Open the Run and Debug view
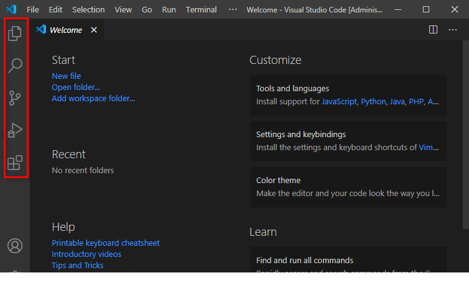The height and width of the screenshot is (283, 469). tap(15, 130)
